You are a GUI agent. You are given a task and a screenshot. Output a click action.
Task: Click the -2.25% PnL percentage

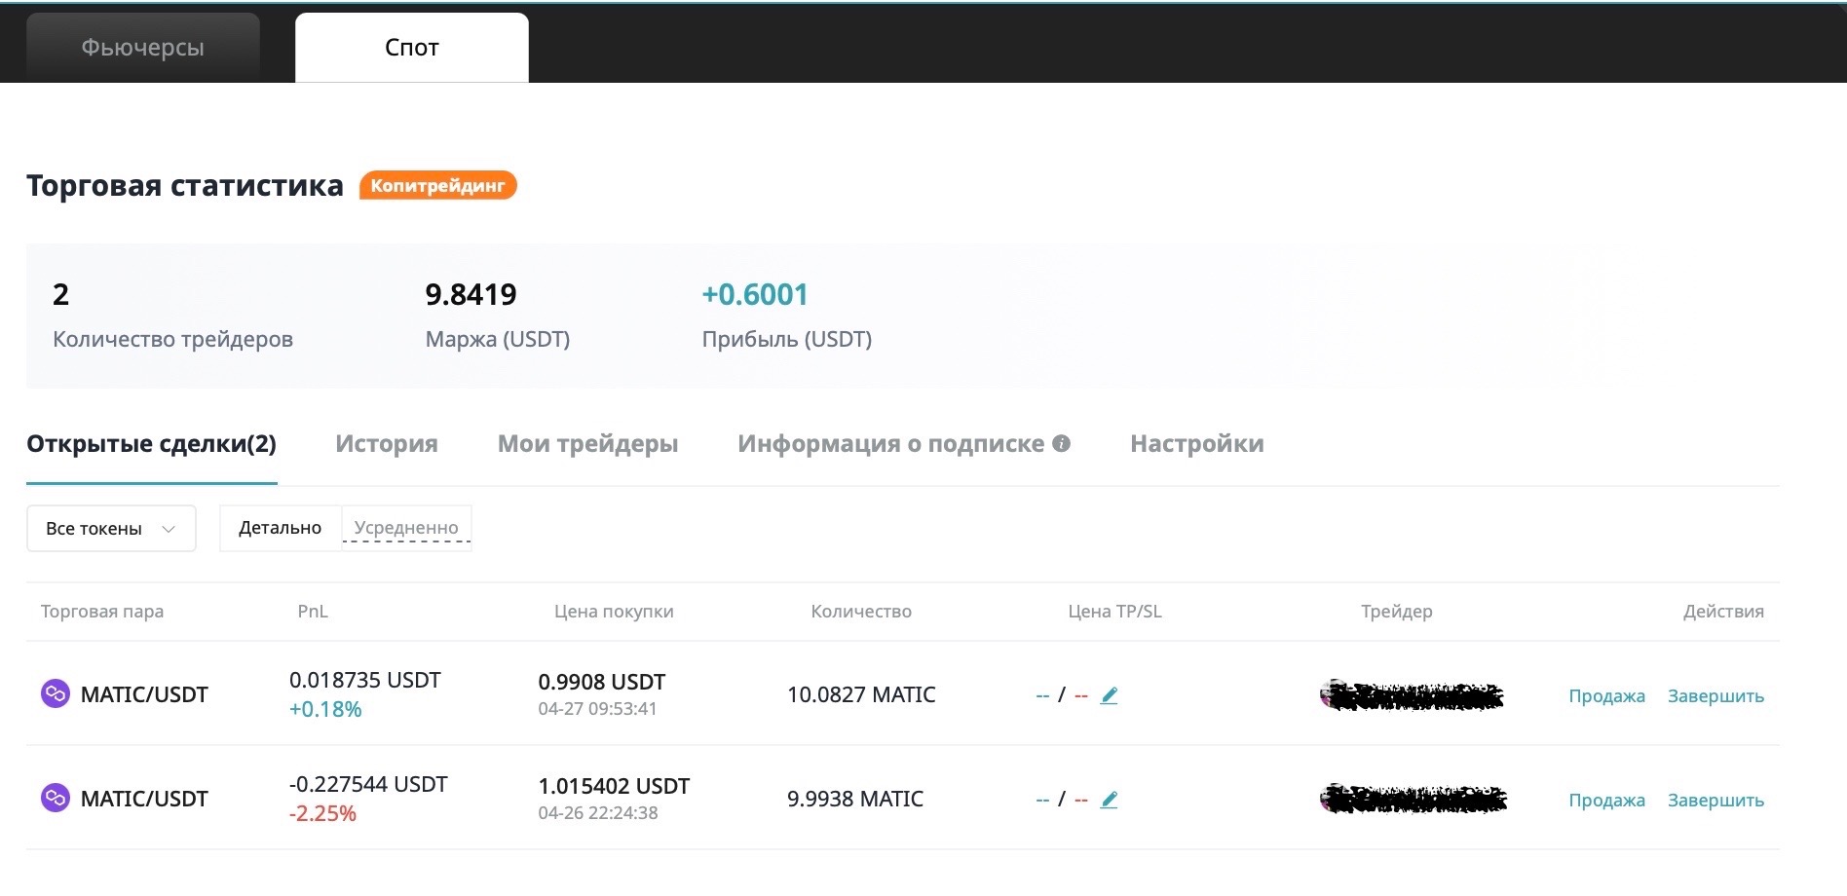click(x=322, y=814)
